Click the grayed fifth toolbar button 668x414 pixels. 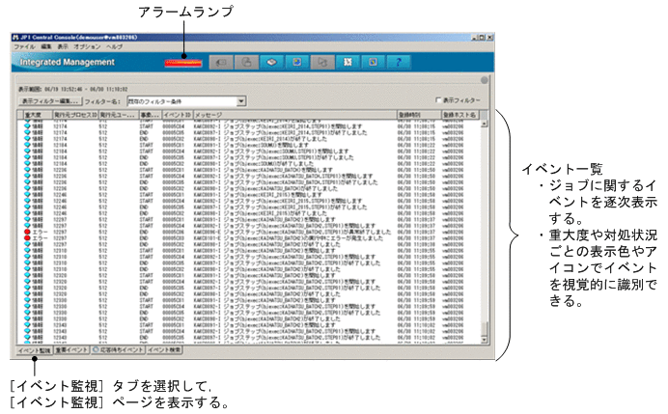323,62
